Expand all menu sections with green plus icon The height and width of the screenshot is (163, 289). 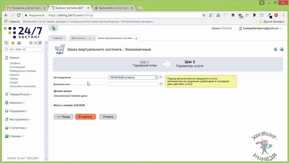pos(31,43)
